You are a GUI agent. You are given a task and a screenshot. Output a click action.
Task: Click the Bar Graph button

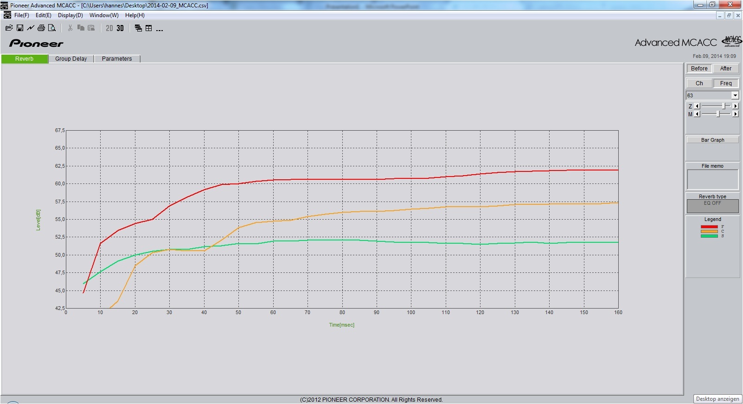click(712, 140)
